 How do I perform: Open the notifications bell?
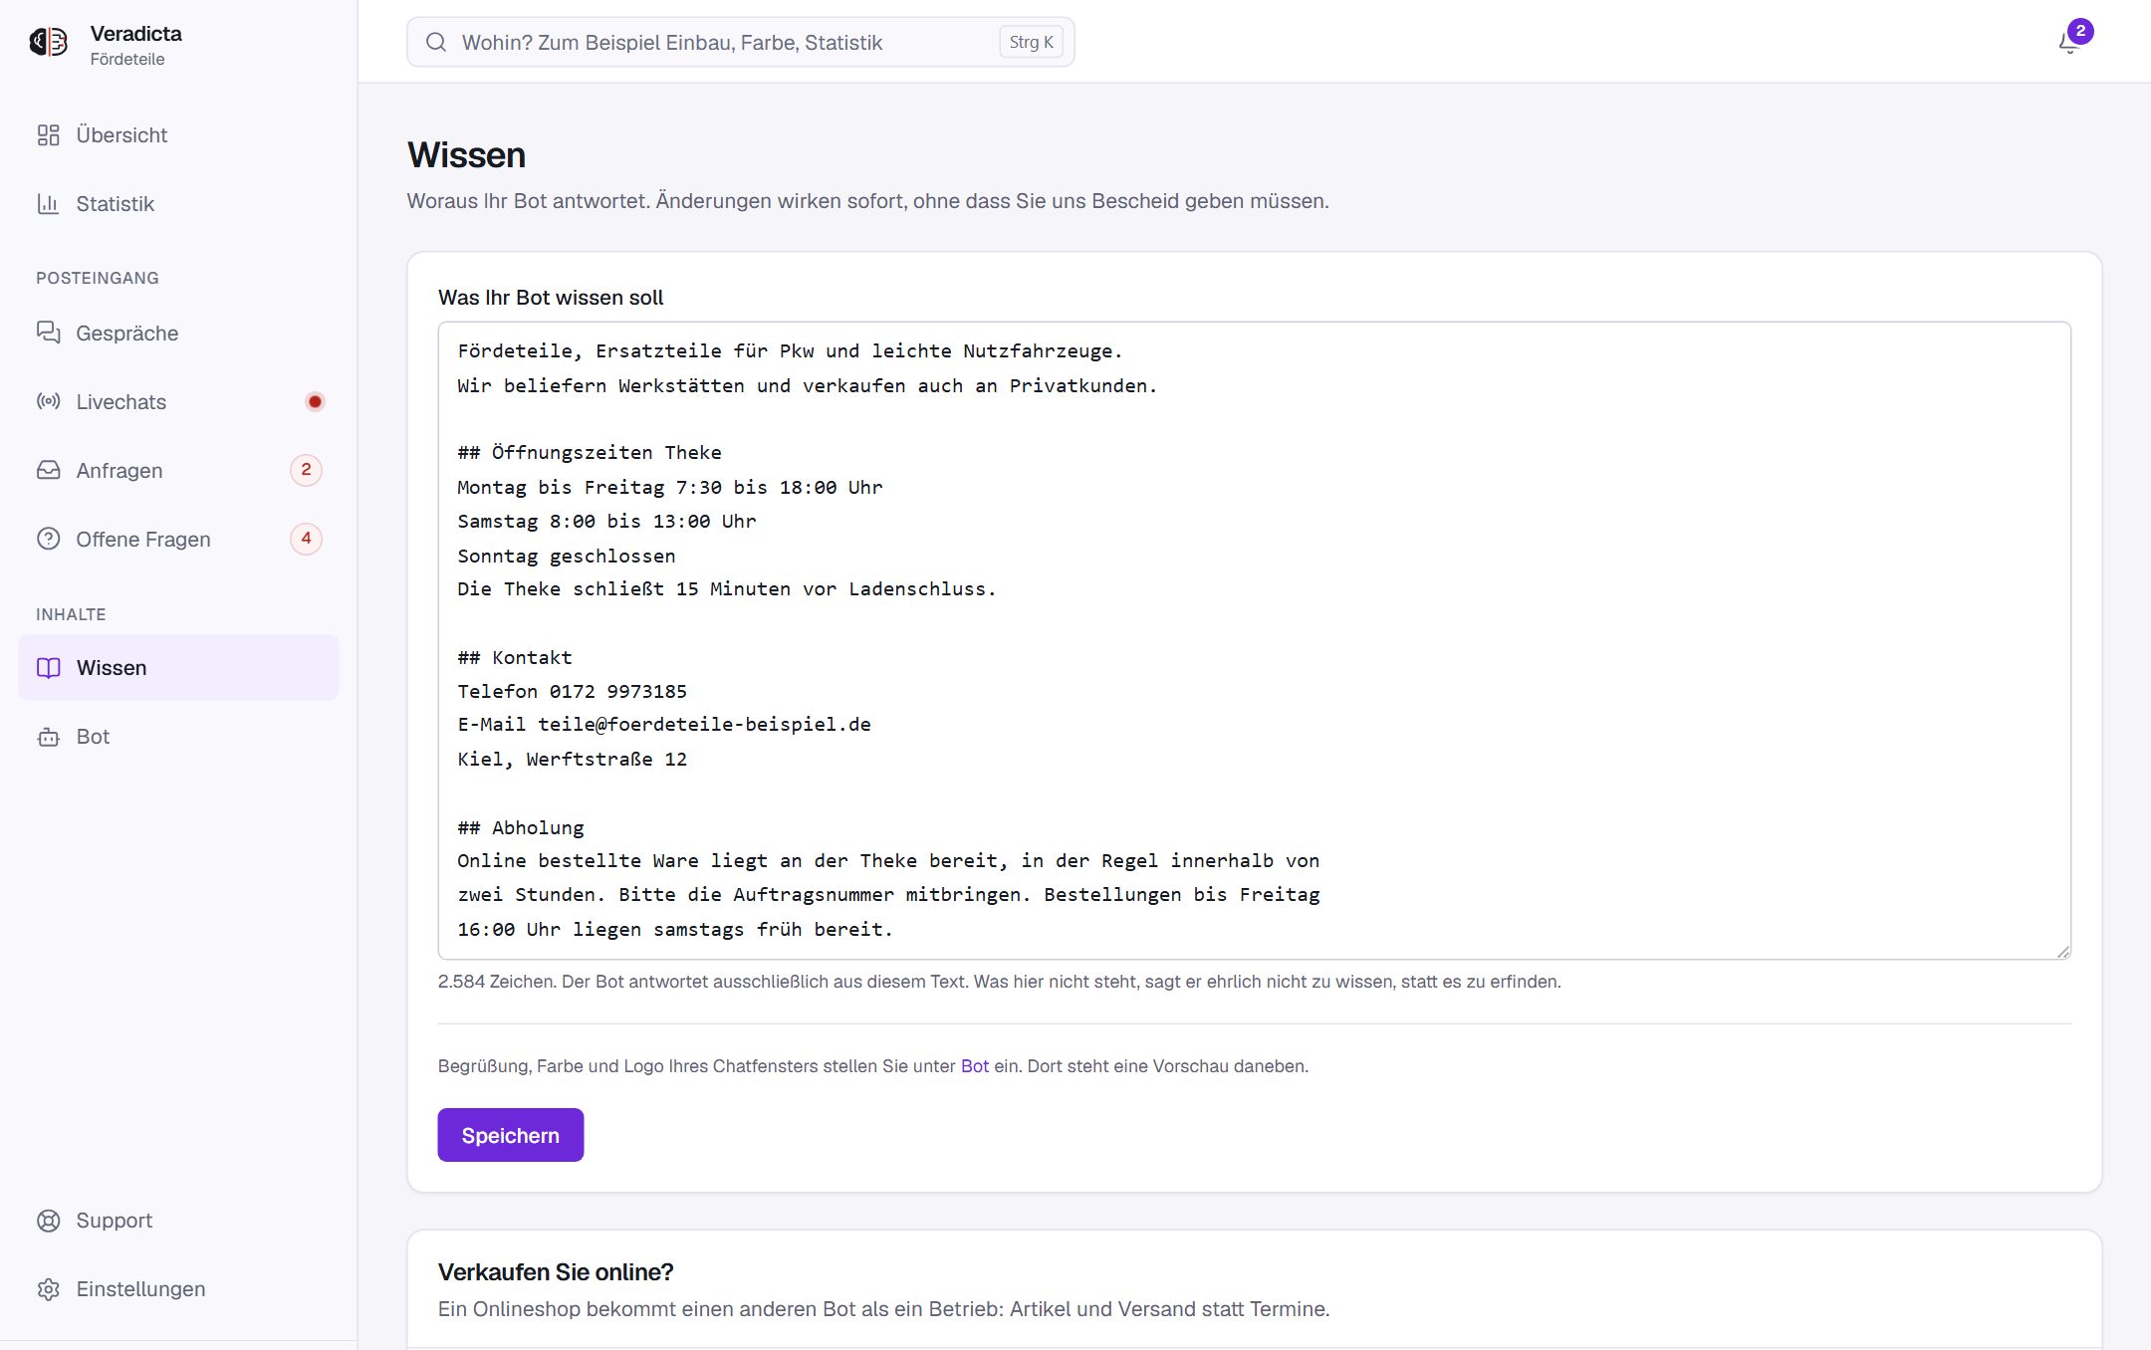point(2070,42)
